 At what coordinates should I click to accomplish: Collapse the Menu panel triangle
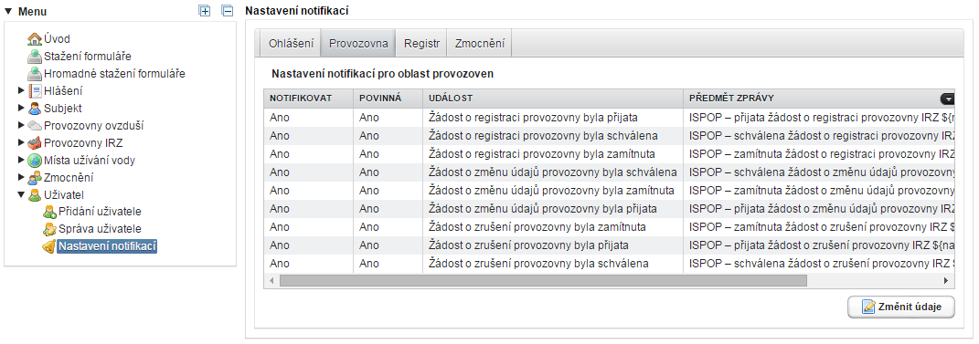(x=9, y=11)
